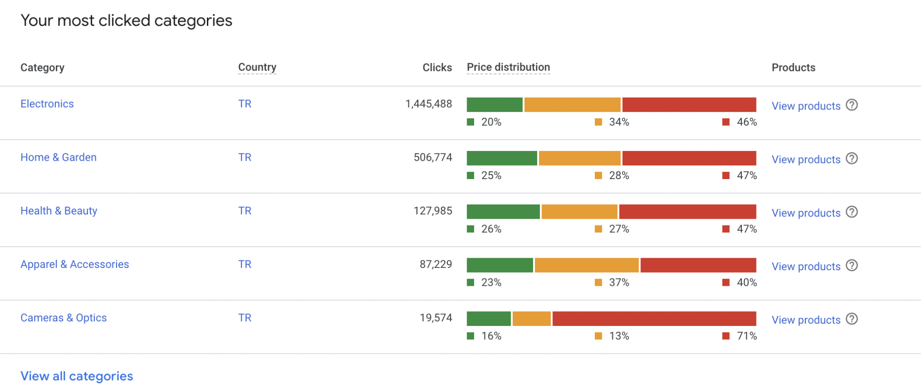The height and width of the screenshot is (389, 921).
Task: Click the Country column header
Action: click(257, 67)
